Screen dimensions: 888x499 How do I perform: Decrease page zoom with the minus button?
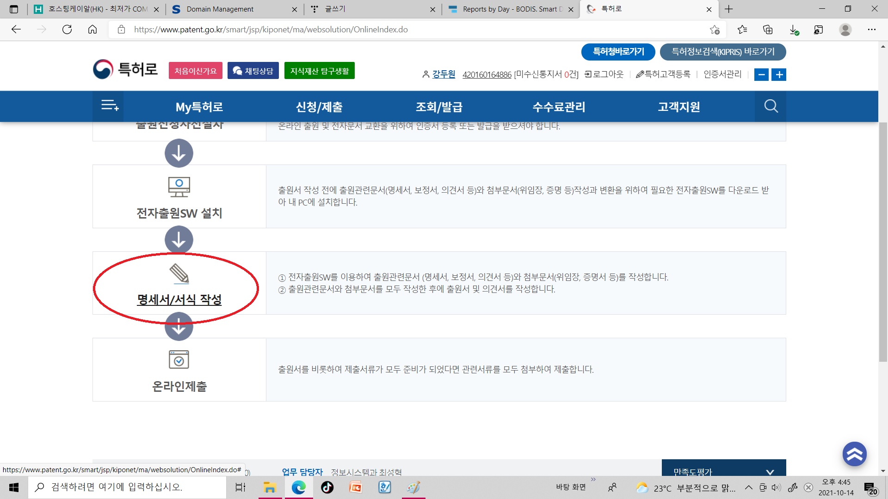(761, 74)
